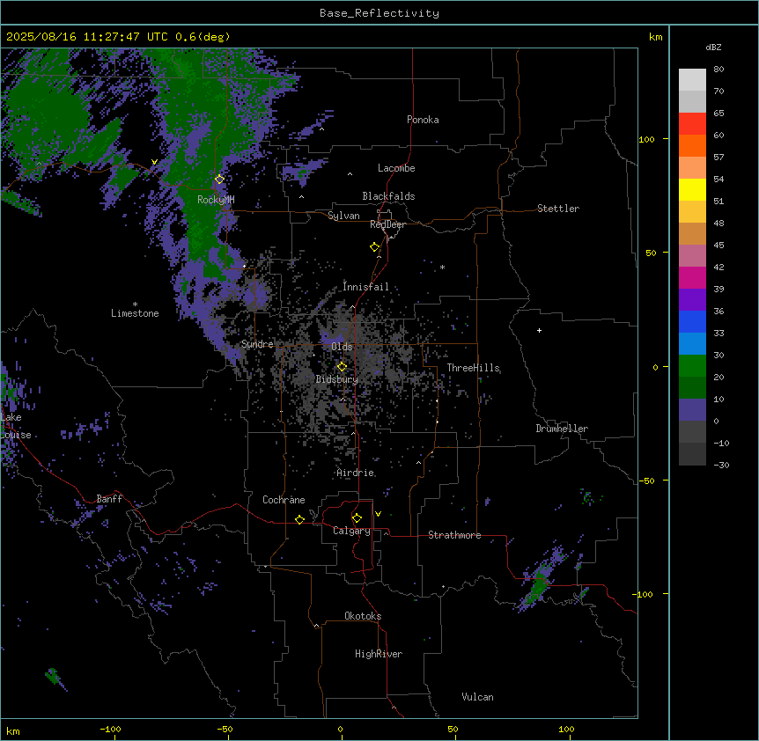This screenshot has width=759, height=741.
Task: Click the Stettler city label
Action: (558, 209)
